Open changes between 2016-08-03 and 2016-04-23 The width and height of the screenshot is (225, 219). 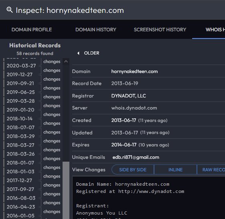pos(52,203)
